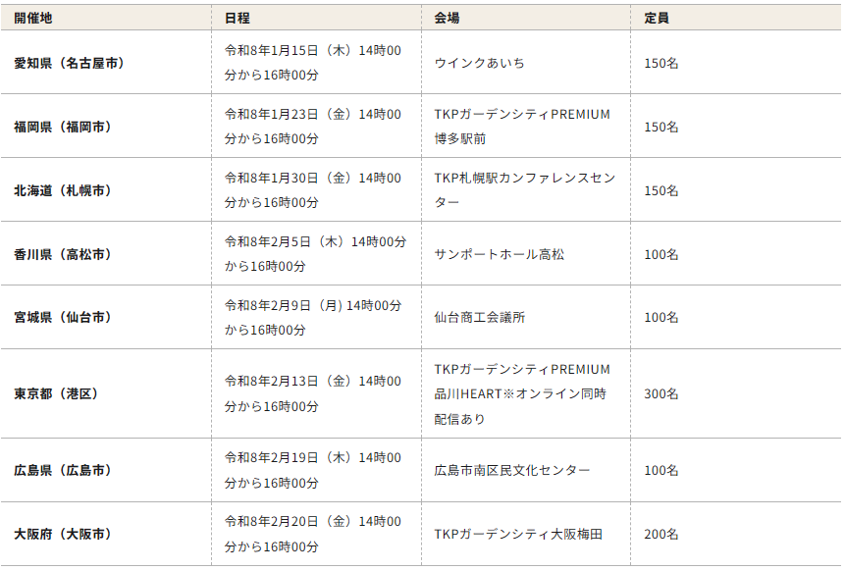Click the 200名 capacity cell
Screen dimensions: 845x571
point(660,534)
